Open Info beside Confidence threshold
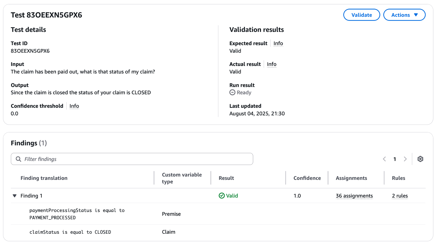Viewport: 438px width, 247px height. click(74, 106)
